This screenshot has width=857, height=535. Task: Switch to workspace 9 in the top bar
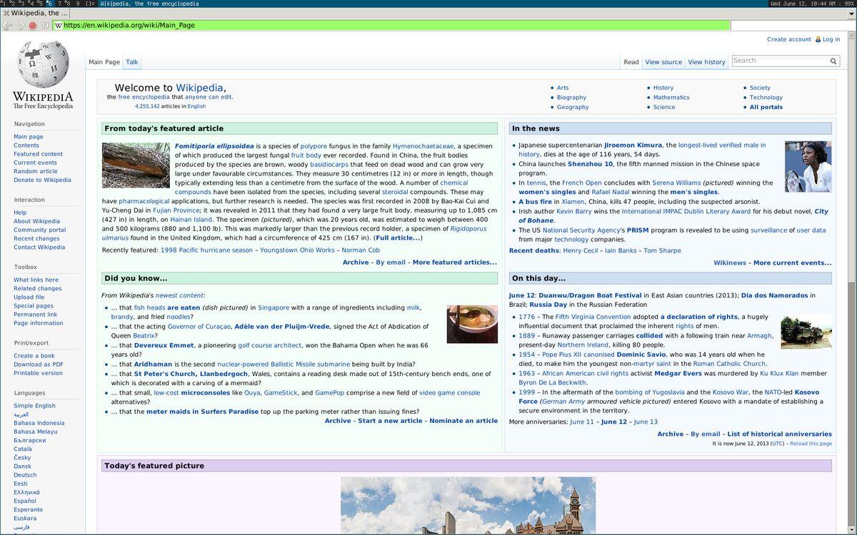click(77, 4)
